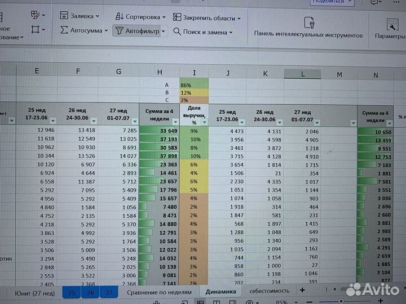Switch to the себестоимость sheet tab
This screenshot has height=304, width=406.
click(269, 290)
